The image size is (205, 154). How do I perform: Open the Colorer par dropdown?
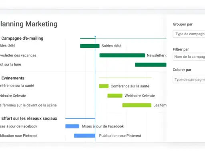(189, 79)
